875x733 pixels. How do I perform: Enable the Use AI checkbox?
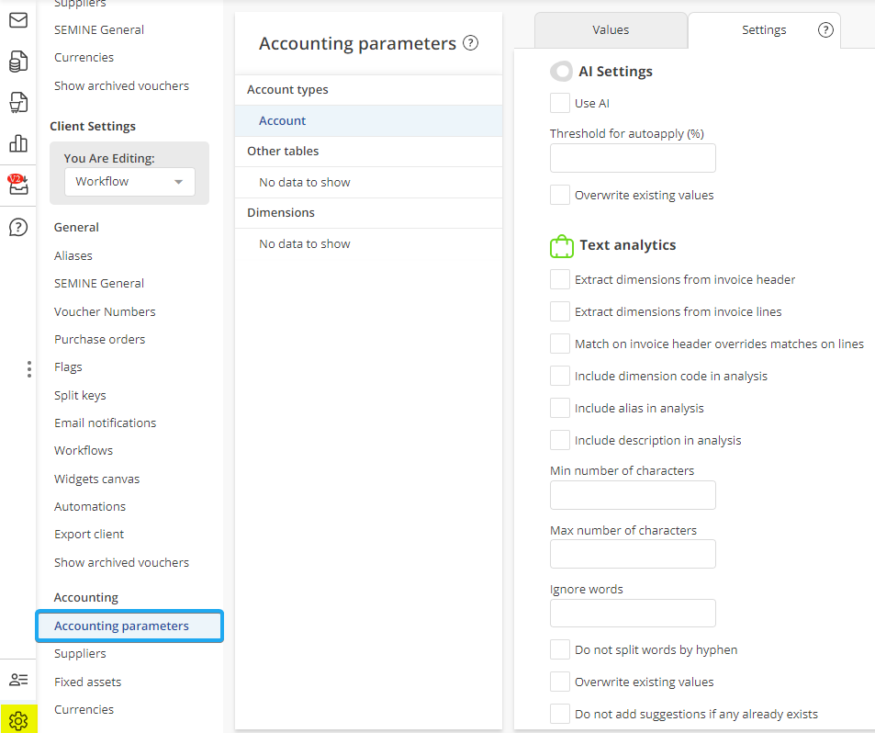(560, 103)
